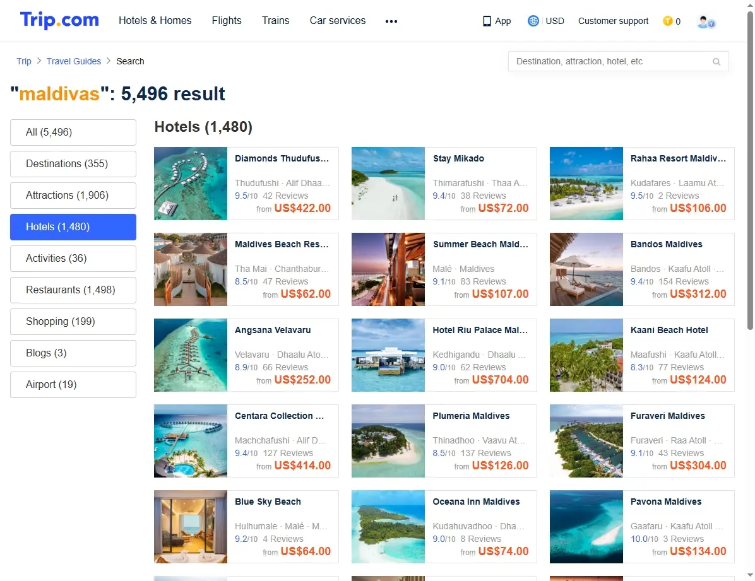Open the user profile avatar
The height and width of the screenshot is (581, 755).
[706, 21]
